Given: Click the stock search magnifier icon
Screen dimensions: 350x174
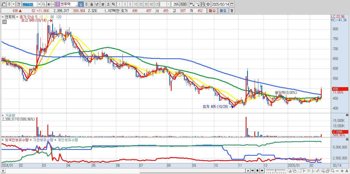Looking at the screenshot, I should (43, 4).
